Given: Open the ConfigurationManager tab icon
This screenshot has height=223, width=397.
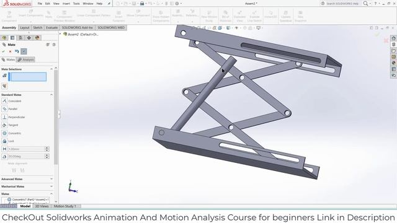Looking at the screenshot, I should 20,38.
